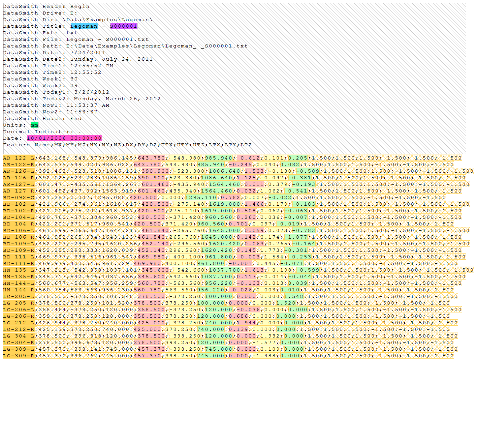Screen dimensions: 477x441
Task: Select yellow value -1.577 in LG-304-R row
Action: point(264,342)
